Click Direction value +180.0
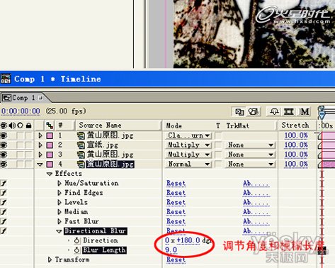 (x=188, y=240)
